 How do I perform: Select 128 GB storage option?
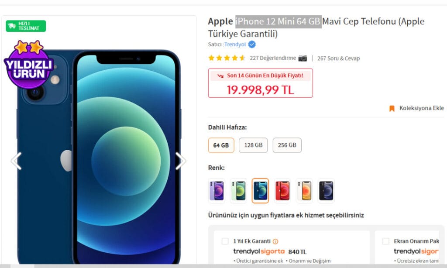point(253,145)
